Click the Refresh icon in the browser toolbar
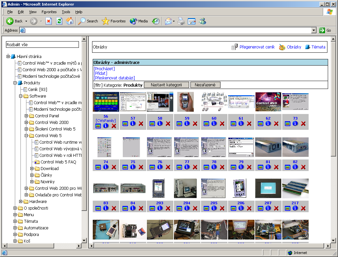This screenshot has height=257, width=338. (x=59, y=21)
